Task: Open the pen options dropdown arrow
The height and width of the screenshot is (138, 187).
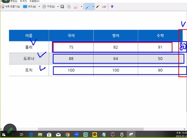Action: click(x=93, y=7)
